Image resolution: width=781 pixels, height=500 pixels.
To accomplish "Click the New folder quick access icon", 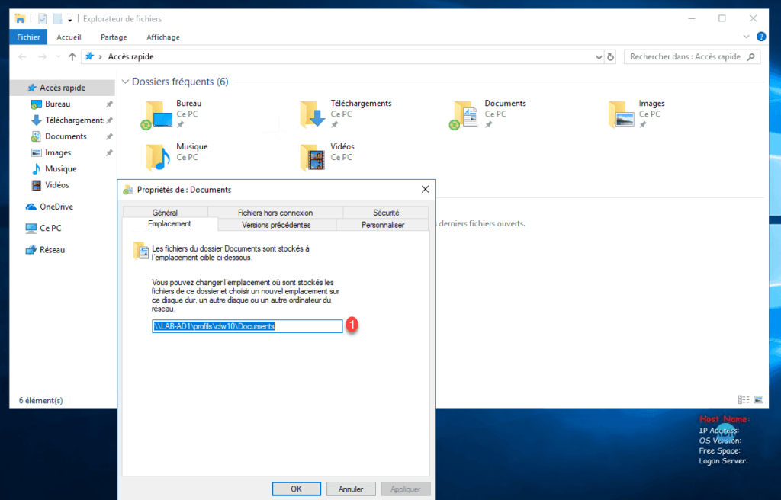I will point(58,19).
